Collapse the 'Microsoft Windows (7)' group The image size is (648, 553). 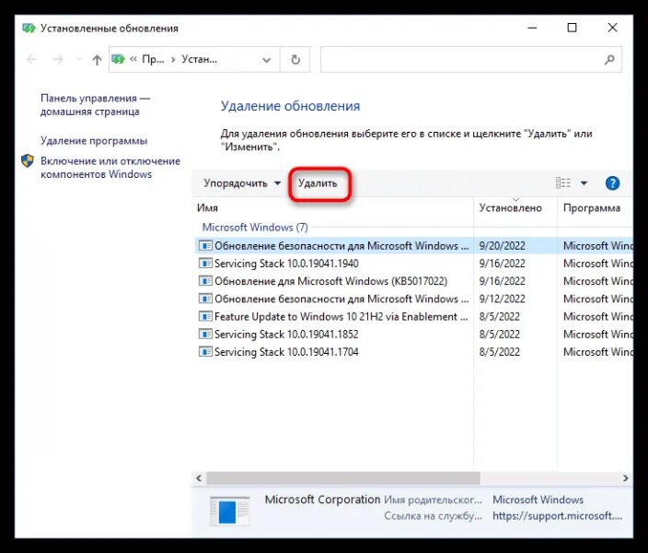tap(255, 228)
